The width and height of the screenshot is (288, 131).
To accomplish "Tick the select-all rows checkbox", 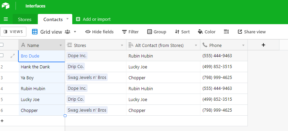I will 2,45.
